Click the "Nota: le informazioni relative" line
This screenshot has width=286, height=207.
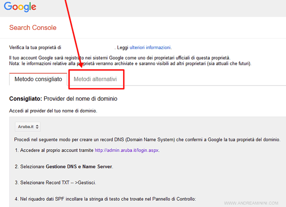click(x=130, y=64)
